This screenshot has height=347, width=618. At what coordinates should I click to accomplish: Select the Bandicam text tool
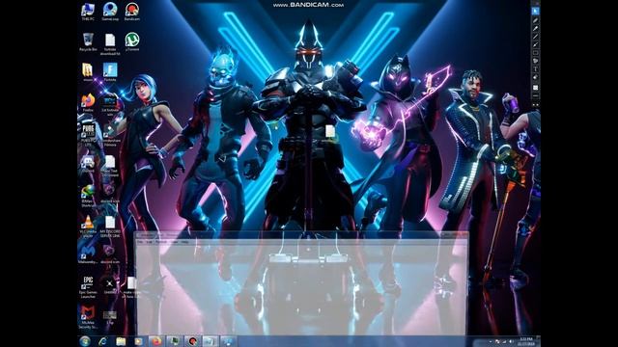pos(535,68)
